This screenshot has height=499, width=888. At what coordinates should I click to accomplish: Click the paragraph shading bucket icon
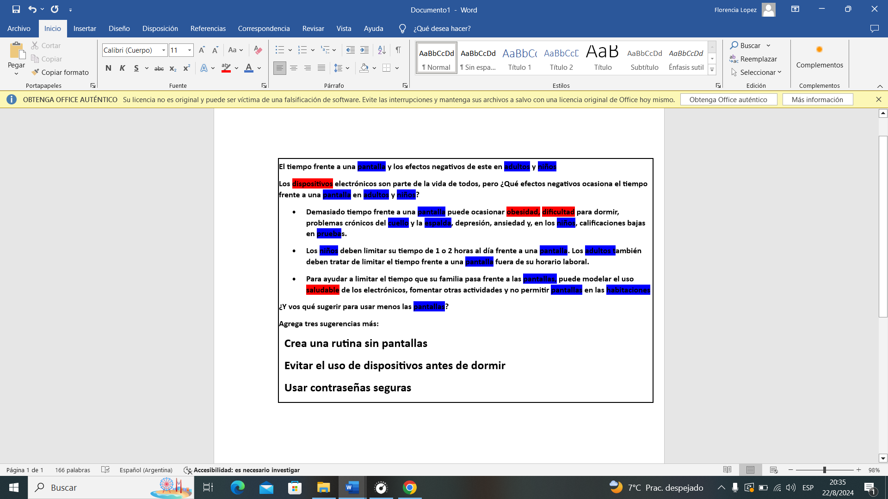[364, 68]
